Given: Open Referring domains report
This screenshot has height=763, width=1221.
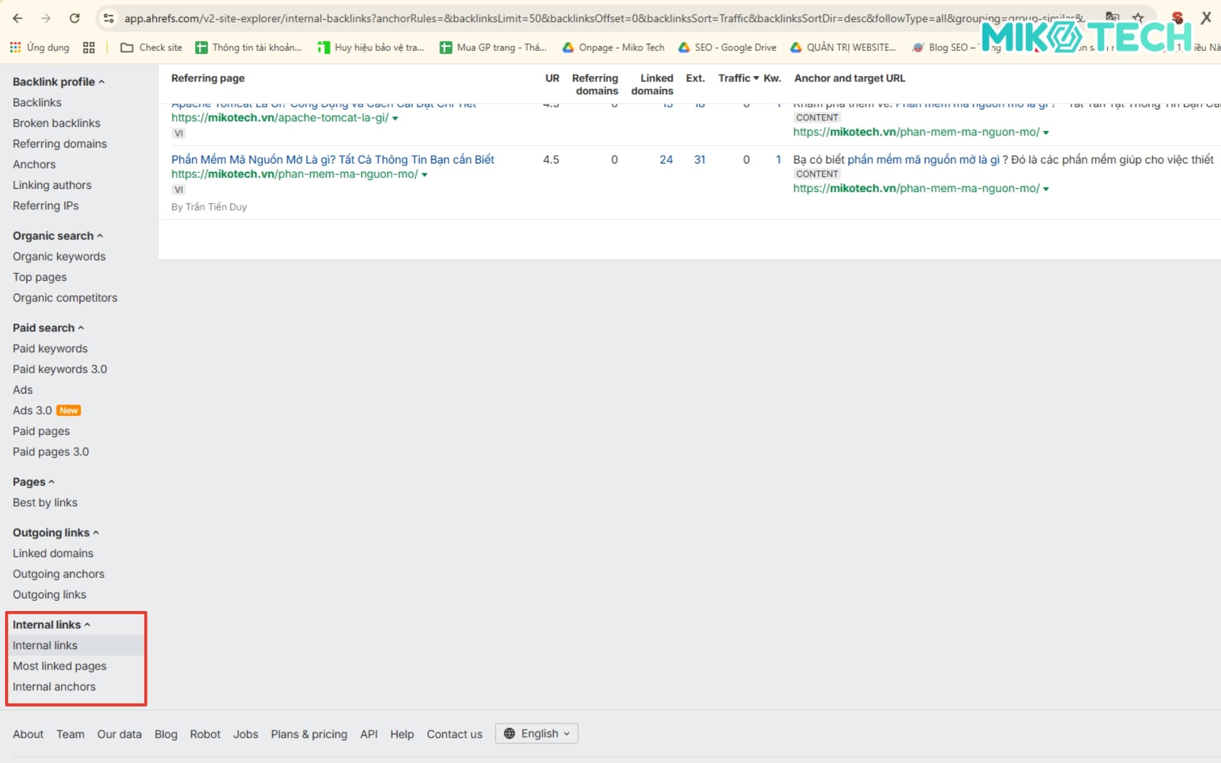Looking at the screenshot, I should (60, 144).
